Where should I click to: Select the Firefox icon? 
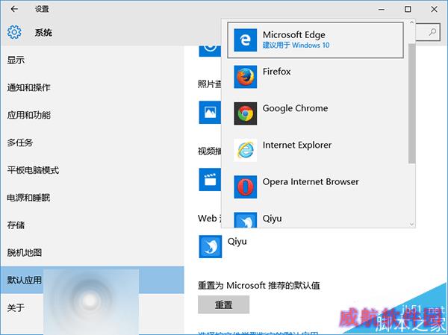pos(245,77)
